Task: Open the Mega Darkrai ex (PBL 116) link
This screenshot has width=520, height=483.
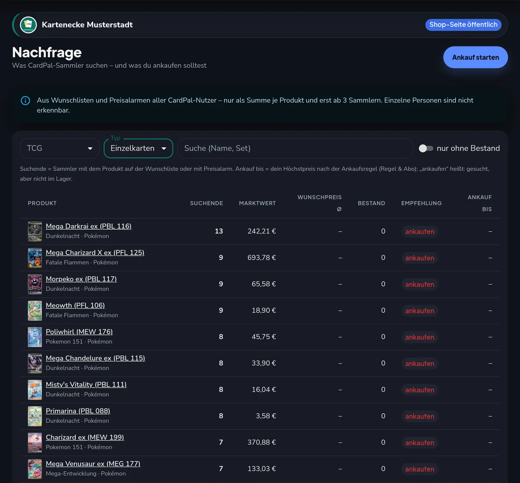Action: 89,226
